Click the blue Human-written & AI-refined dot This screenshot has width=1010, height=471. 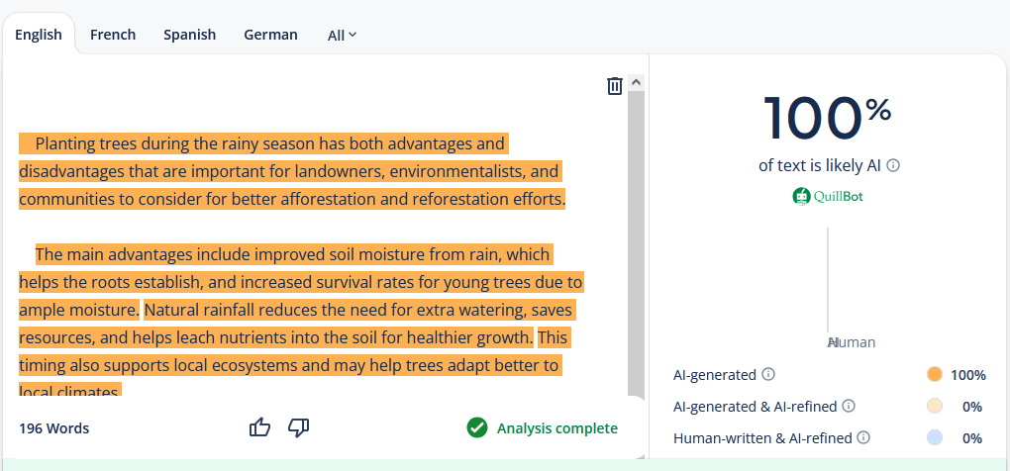point(934,437)
